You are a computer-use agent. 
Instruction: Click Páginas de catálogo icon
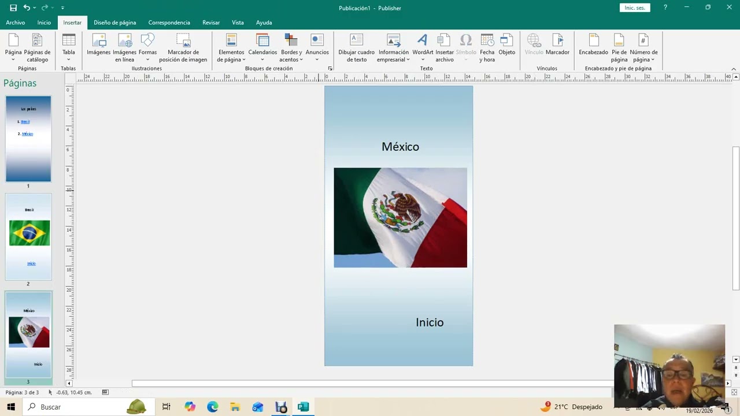point(38,47)
